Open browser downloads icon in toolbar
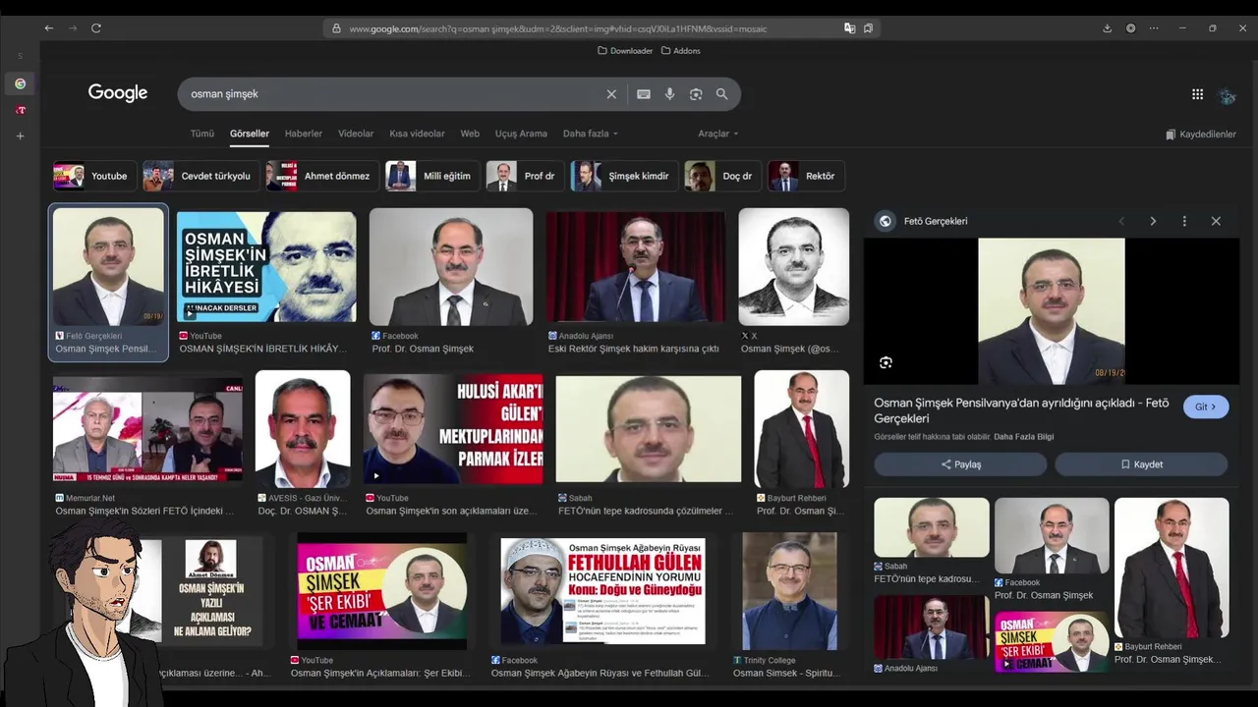This screenshot has height=707, width=1258. (1108, 28)
